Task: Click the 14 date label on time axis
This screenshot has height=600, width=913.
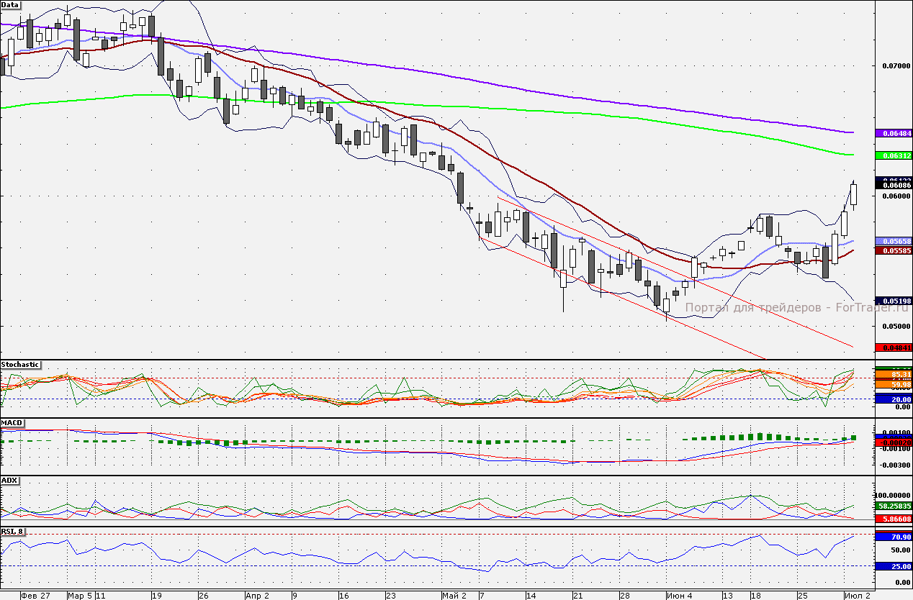Action: [531, 596]
